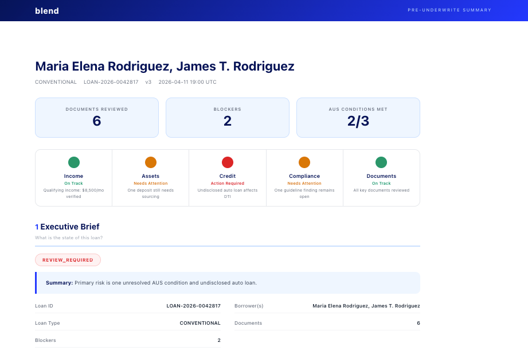Click the borrower names page title
This screenshot has width=528, height=358.
pyautogui.click(x=165, y=66)
